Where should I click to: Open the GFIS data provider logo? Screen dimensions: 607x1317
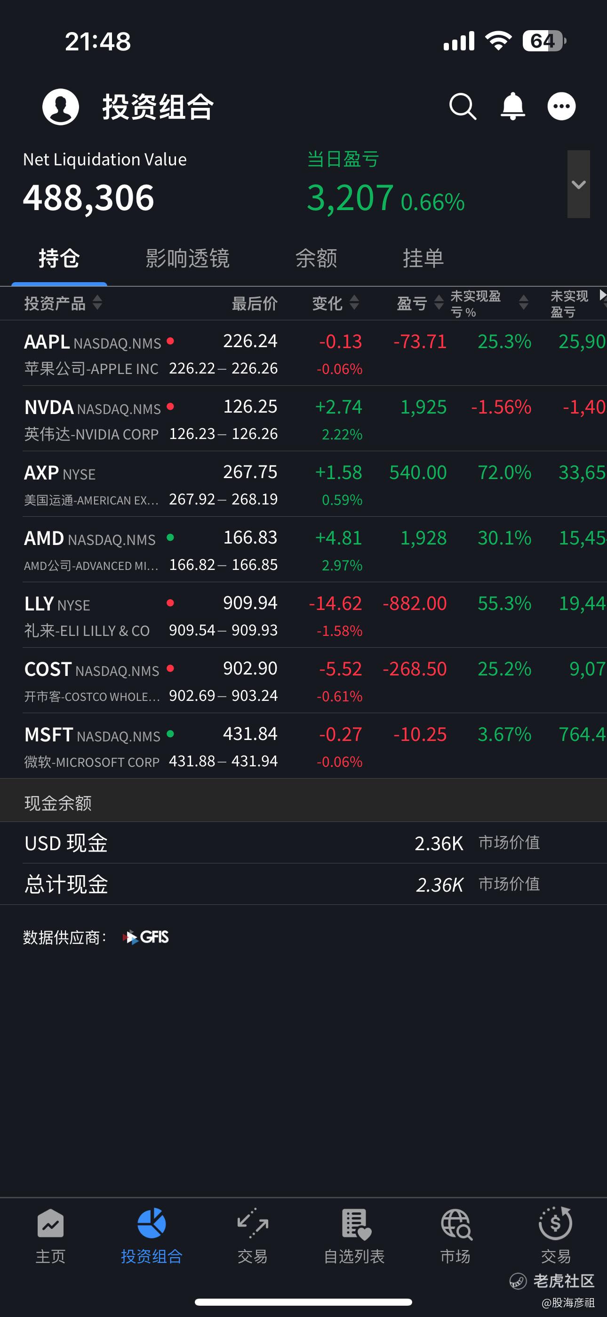[145, 937]
